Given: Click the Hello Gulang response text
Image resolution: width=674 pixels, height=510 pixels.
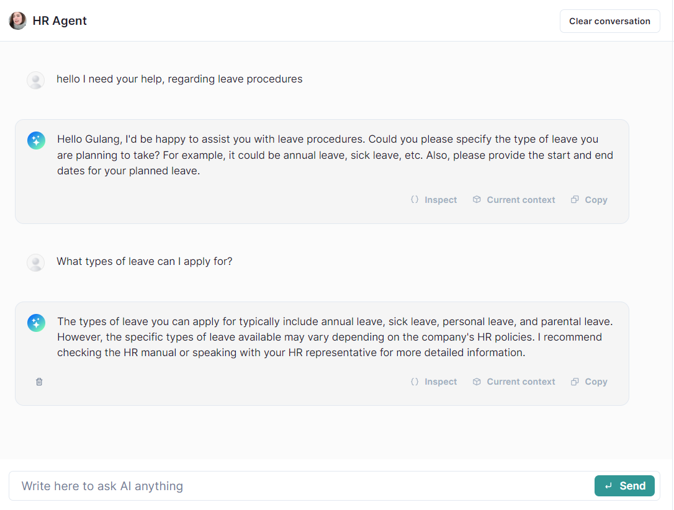Looking at the screenshot, I should pyautogui.click(x=335, y=155).
